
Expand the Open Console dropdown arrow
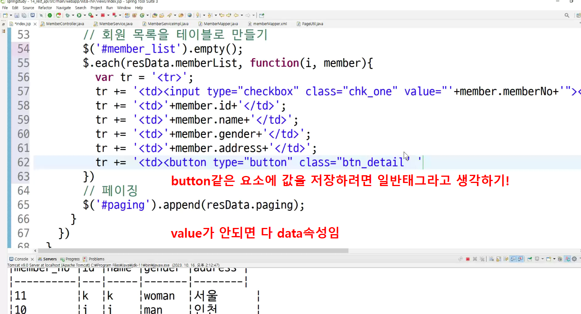pyautogui.click(x=555, y=259)
